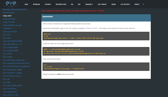
Task: Open the Features menu
Action: 48,4
